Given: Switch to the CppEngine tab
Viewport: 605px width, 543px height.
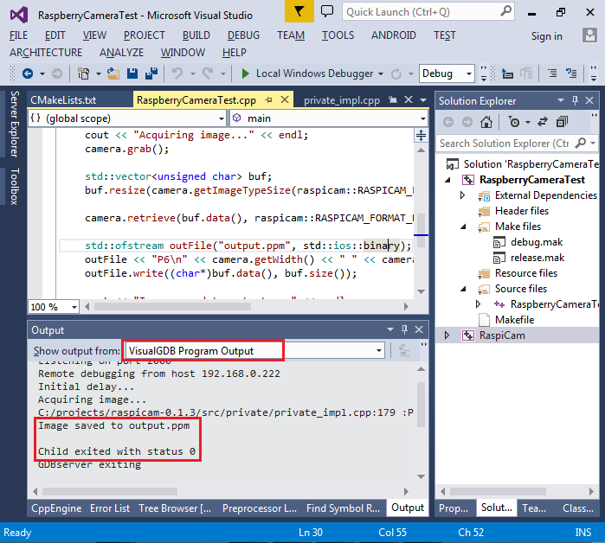Looking at the screenshot, I should 56,508.
